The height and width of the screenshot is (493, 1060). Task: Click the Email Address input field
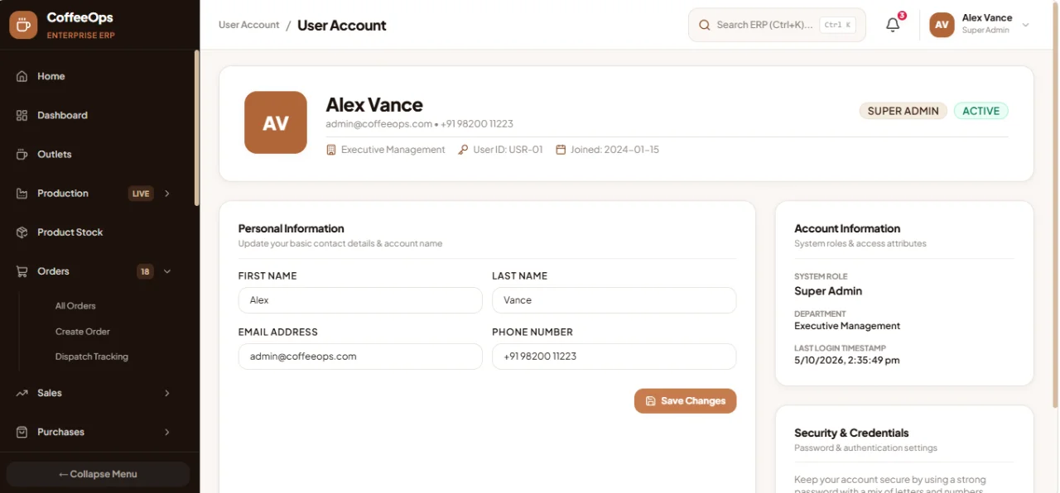pyautogui.click(x=360, y=357)
